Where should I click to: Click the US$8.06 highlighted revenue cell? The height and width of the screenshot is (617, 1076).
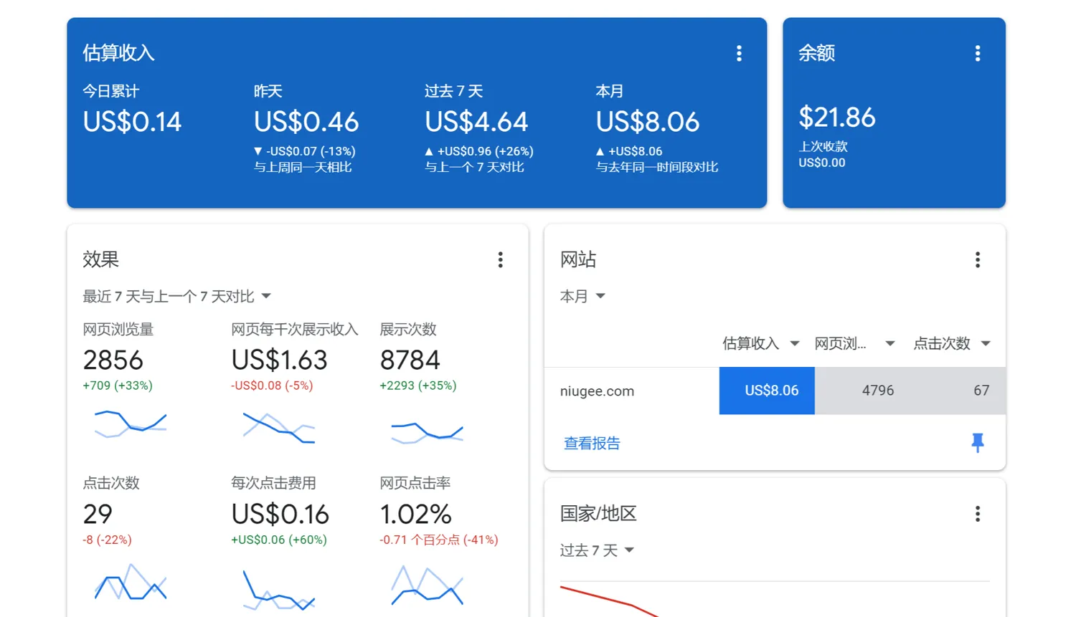(x=767, y=391)
